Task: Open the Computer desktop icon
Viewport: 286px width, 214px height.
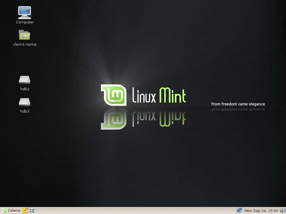Action: 25,13
